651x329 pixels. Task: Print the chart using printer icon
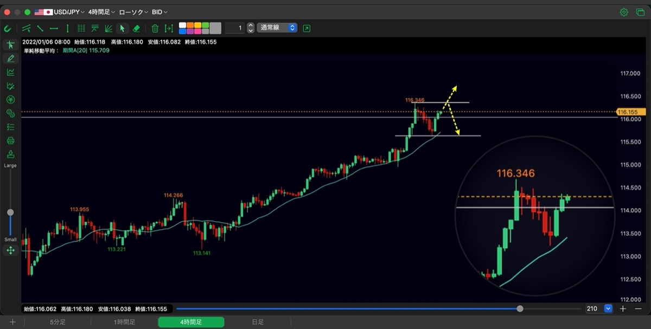(x=10, y=141)
